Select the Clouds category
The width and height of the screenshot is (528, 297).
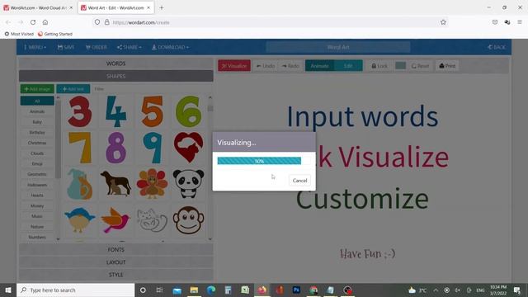(x=37, y=153)
